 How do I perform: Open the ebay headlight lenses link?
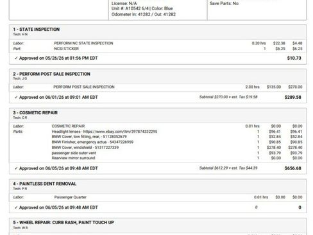pyautogui.click(x=120, y=132)
